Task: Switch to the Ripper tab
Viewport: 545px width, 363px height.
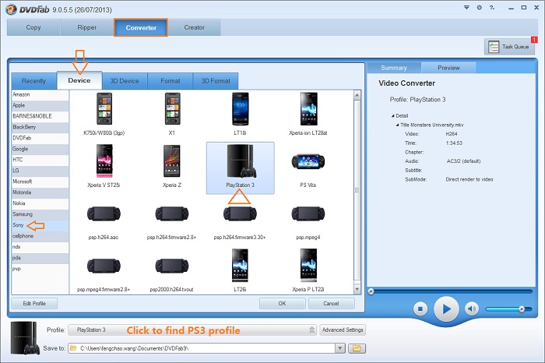Action: click(87, 27)
